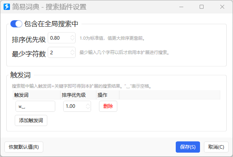Click the 触发词 group title
Screen dimensions: 233x157
coord(20,75)
